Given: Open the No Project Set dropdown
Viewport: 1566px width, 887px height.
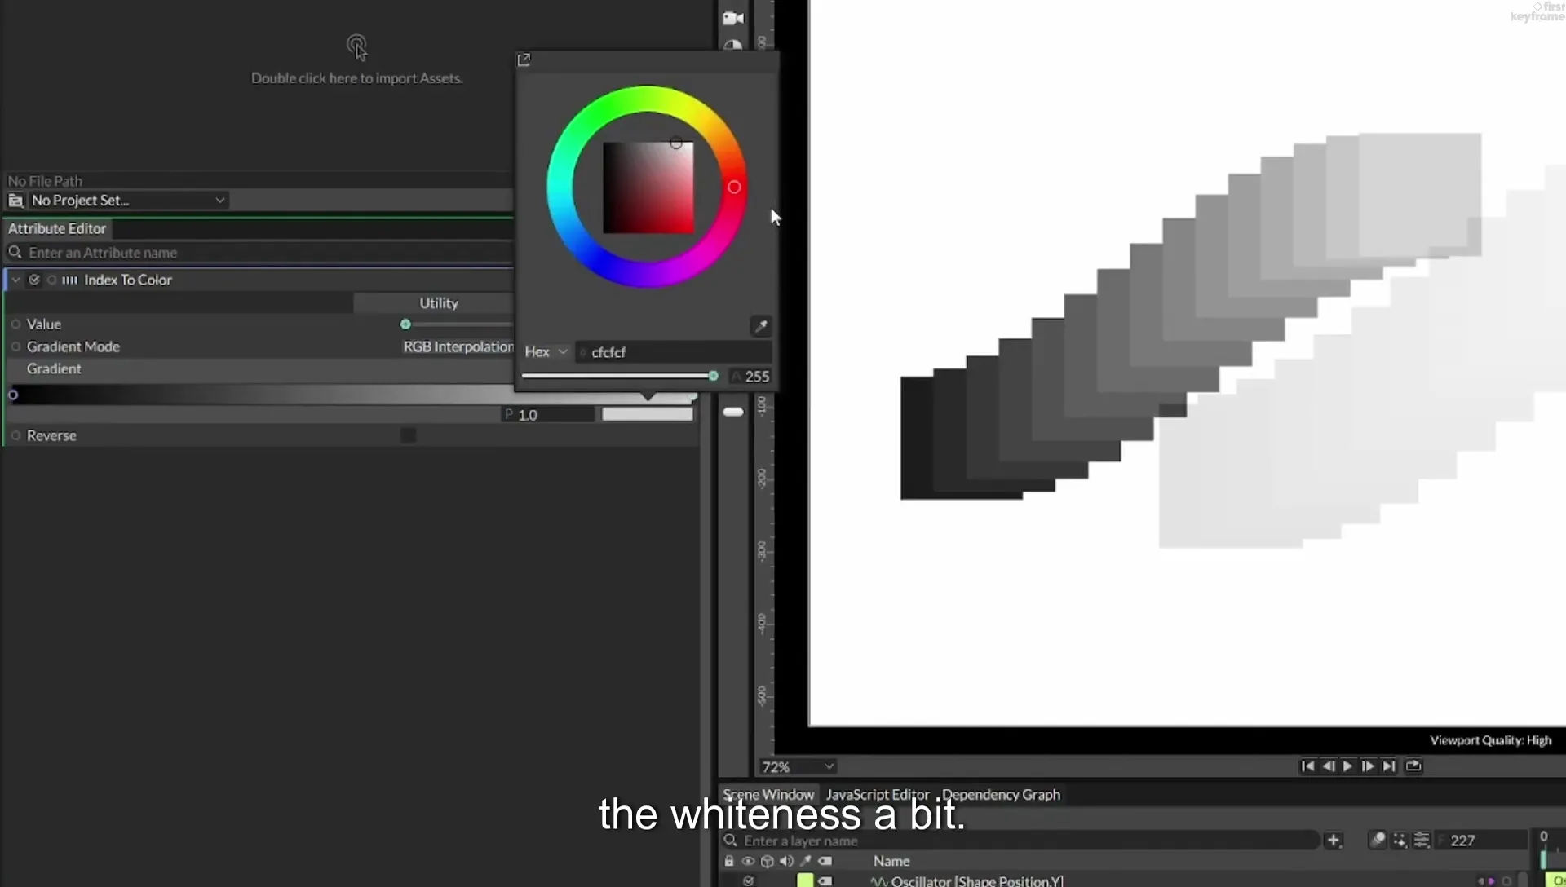Looking at the screenshot, I should coord(127,200).
